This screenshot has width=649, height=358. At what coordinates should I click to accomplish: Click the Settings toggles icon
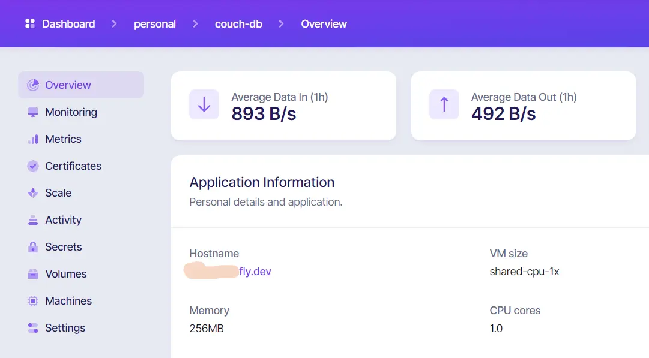(x=33, y=328)
